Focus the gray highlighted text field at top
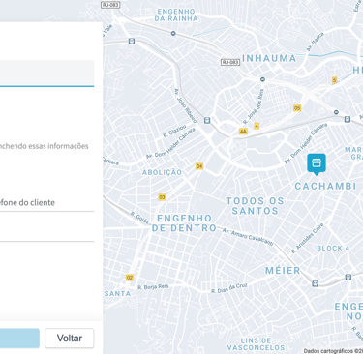The width and height of the screenshot is (363, 354). pyautogui.click(x=46, y=73)
